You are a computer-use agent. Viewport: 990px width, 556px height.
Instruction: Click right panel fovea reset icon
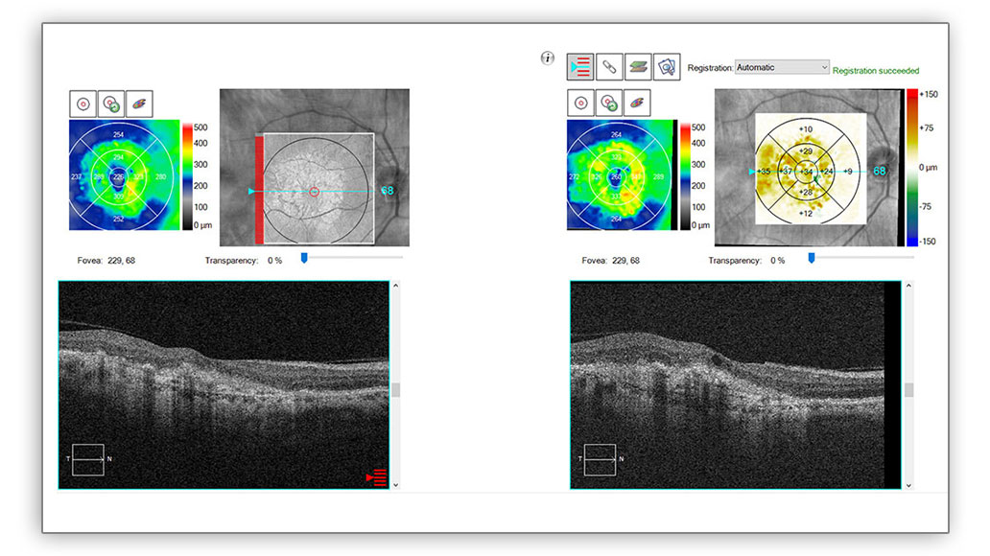[x=608, y=104]
